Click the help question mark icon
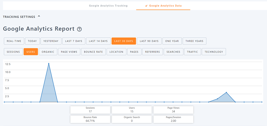This screenshot has width=267, height=126. coord(80,29)
